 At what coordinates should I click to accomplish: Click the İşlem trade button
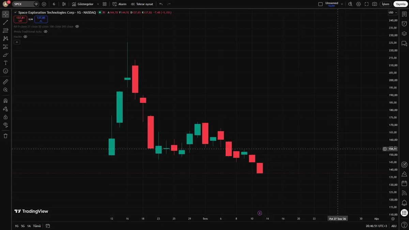pos(385,4)
